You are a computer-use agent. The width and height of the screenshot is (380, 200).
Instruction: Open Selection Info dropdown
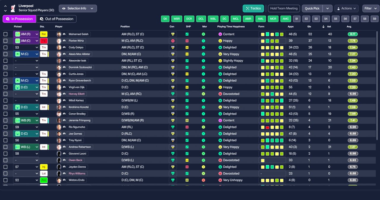click(x=78, y=8)
